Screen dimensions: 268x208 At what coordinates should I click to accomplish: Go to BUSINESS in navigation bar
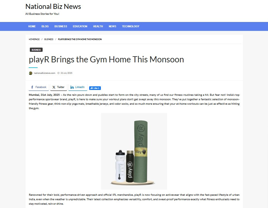[x=61, y=26]
